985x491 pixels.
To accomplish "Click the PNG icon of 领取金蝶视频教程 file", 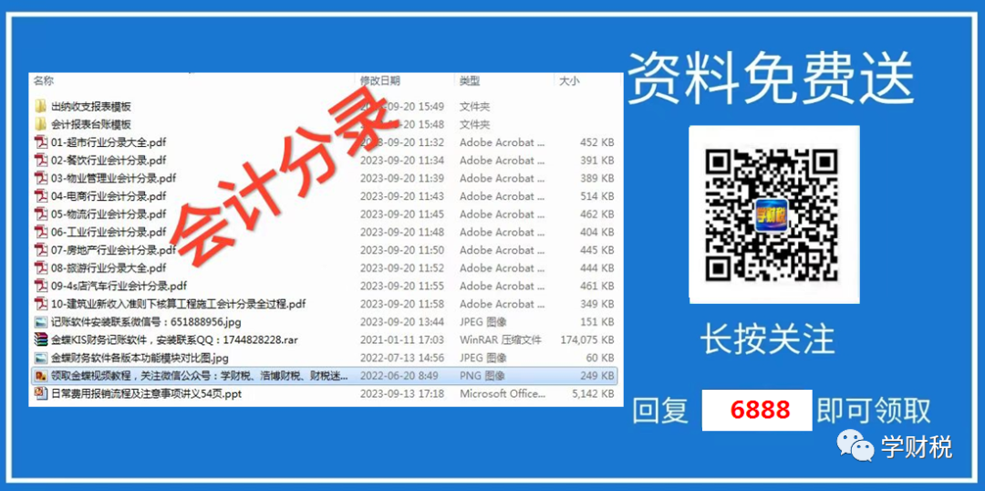I will tap(41, 376).
